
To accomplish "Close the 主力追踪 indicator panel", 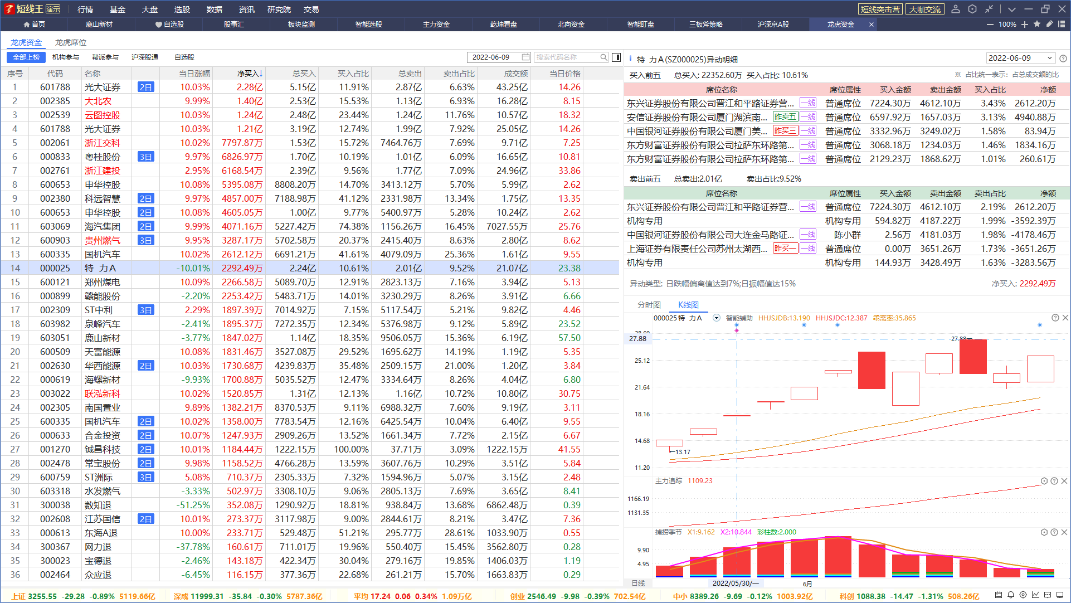I will pyautogui.click(x=1064, y=481).
